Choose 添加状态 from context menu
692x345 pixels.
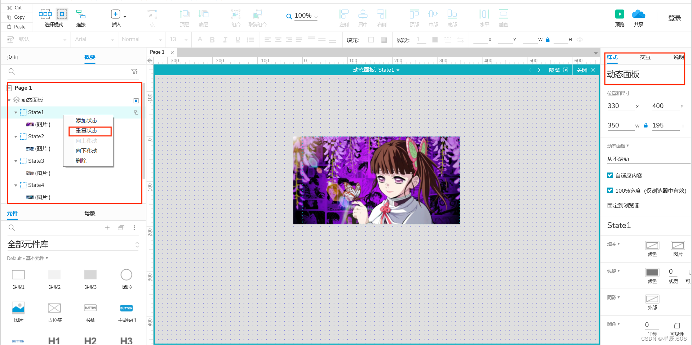[86, 121]
